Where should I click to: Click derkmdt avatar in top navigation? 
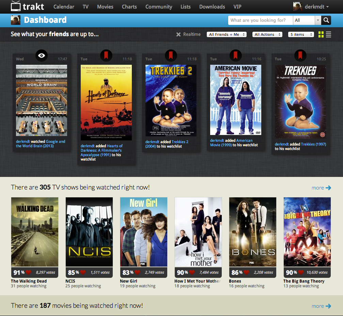297,6
